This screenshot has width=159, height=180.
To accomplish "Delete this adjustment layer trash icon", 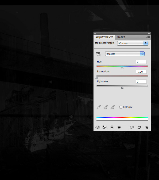I will coord(147,127).
